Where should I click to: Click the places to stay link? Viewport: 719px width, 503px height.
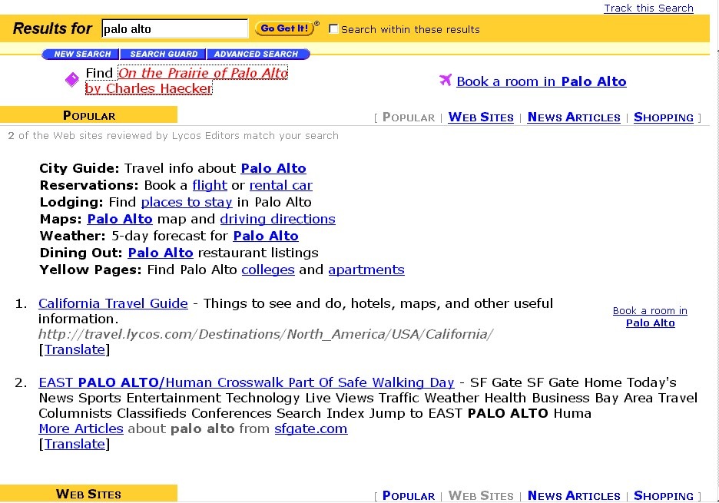point(187,202)
